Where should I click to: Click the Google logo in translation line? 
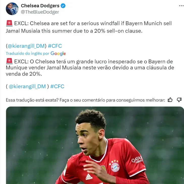[58, 54]
